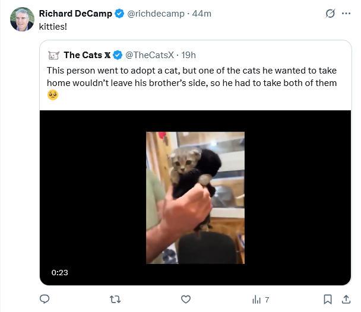Click the reply comment icon
The width and height of the screenshot is (361, 312).
[x=44, y=299]
